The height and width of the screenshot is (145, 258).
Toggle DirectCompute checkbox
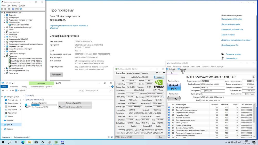coord(143,130)
